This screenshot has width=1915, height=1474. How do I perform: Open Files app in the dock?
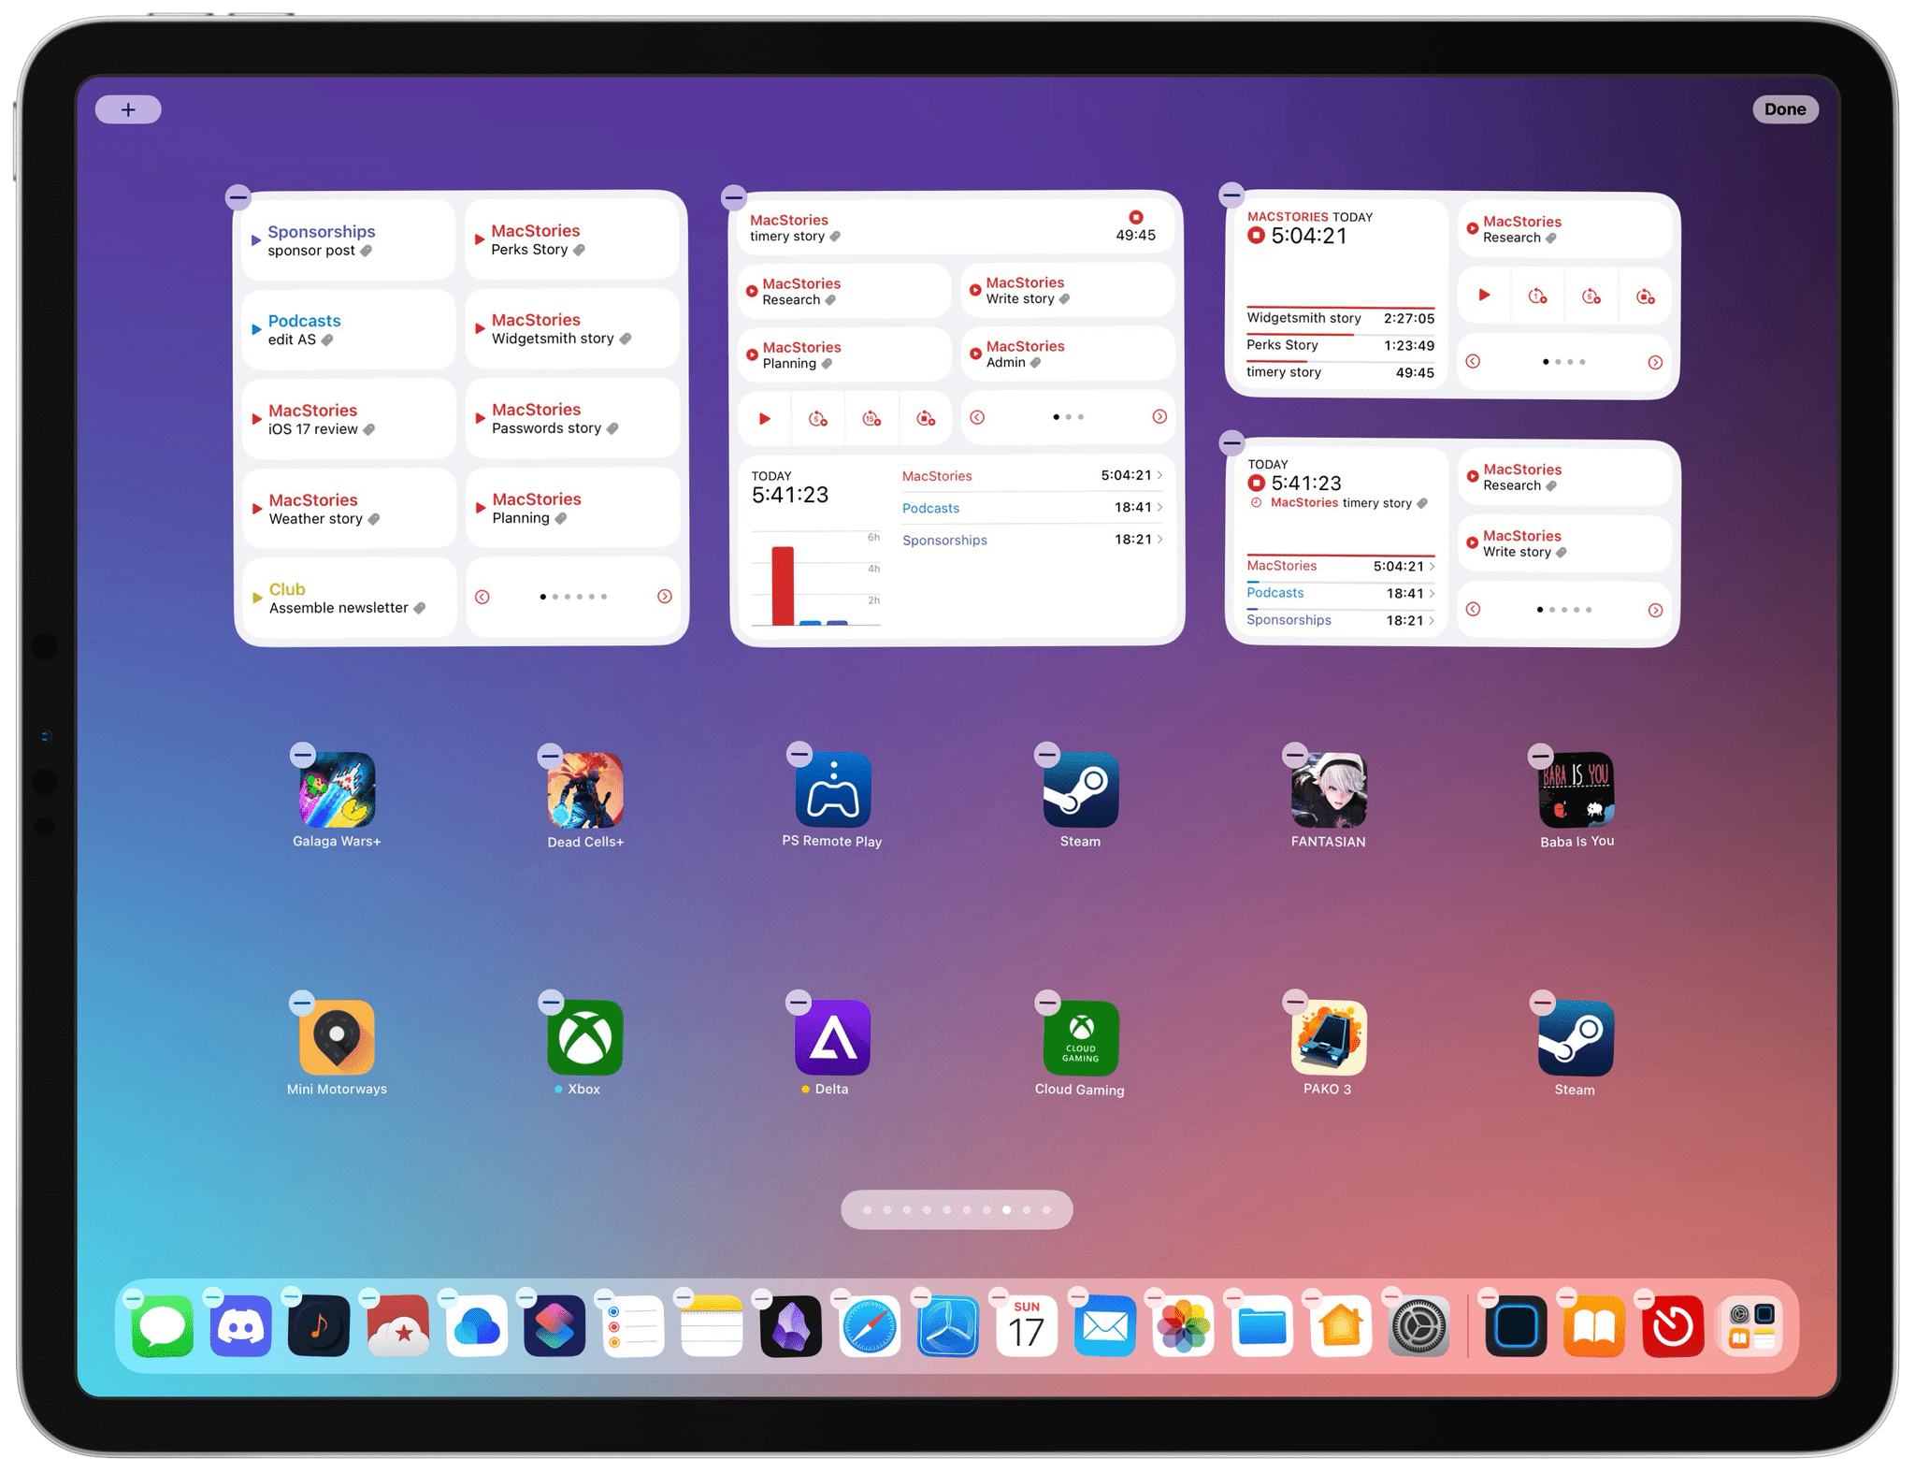click(1262, 1326)
